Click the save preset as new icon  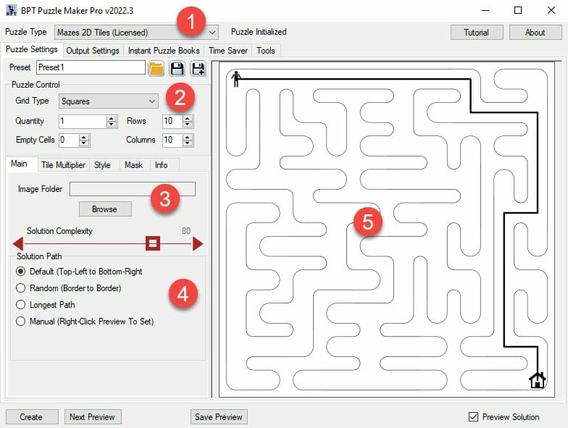[x=199, y=68]
